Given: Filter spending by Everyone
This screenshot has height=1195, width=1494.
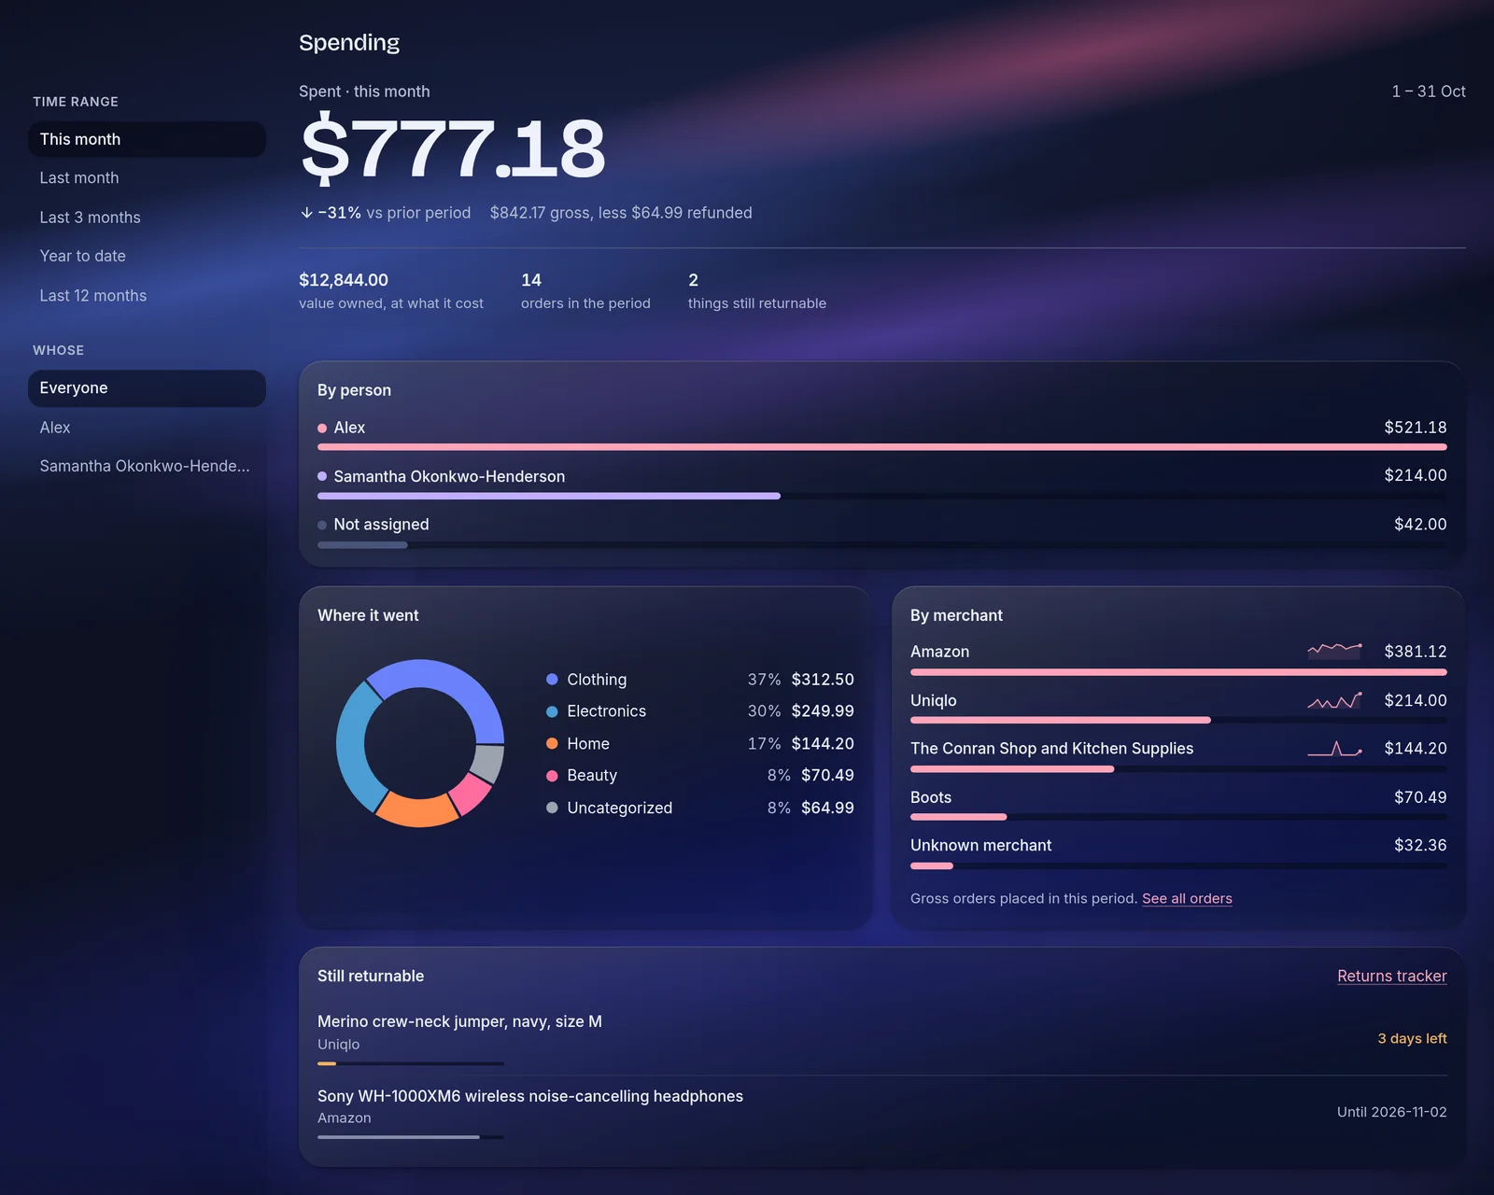Looking at the screenshot, I should (x=147, y=388).
